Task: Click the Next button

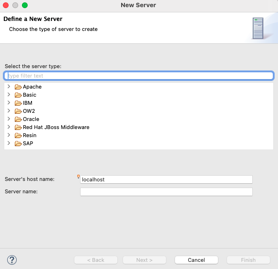Action: (144, 260)
